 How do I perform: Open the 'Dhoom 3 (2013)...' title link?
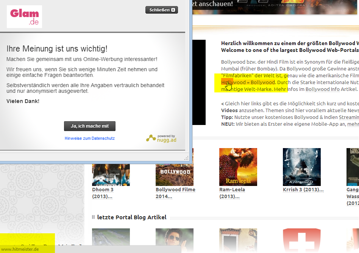[103, 193]
